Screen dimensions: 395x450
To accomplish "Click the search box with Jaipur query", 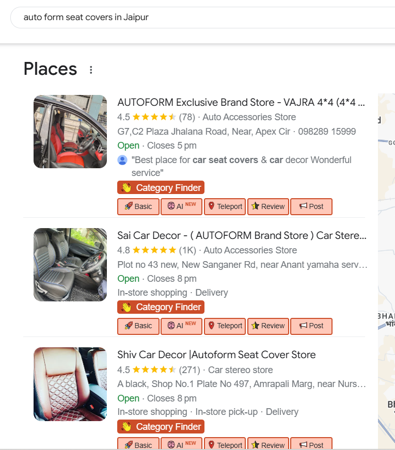I will (201, 18).
